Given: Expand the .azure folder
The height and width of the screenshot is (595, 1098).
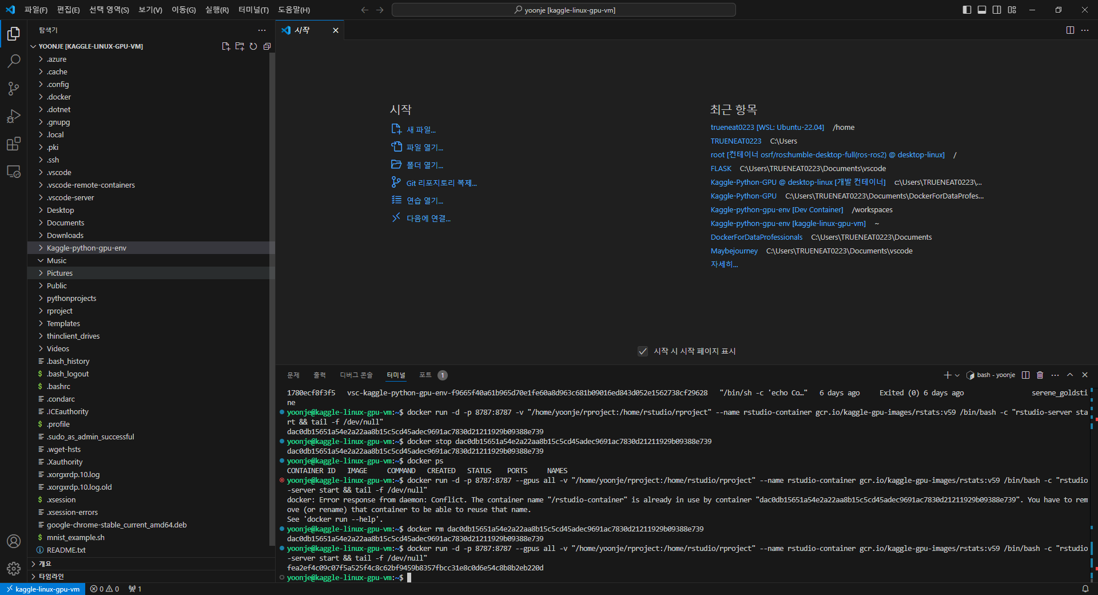Looking at the screenshot, I should click(x=152, y=59).
